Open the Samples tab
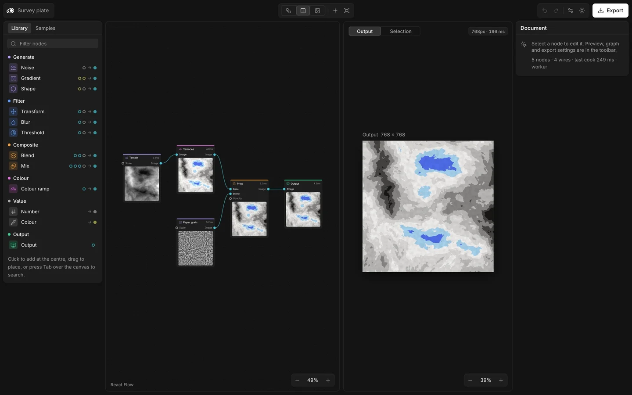Viewport: 632px width, 395px height. (x=45, y=28)
